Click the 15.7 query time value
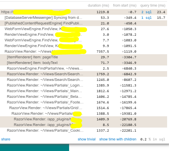 click(161, 18)
